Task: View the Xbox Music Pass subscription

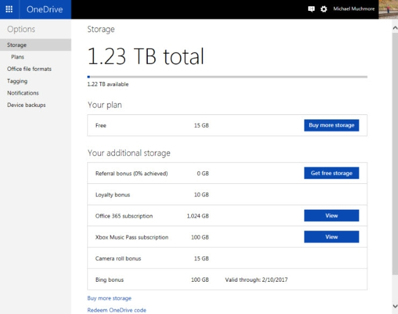Action: (331, 237)
